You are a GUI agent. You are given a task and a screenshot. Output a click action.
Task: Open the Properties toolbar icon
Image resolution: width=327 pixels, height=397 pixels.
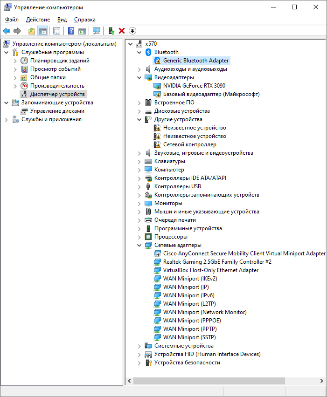coord(57,31)
